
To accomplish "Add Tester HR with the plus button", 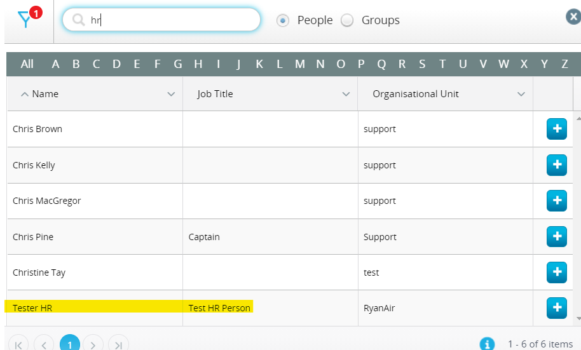I will (x=557, y=308).
